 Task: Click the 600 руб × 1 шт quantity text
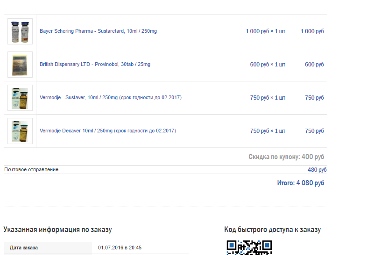(x=268, y=64)
